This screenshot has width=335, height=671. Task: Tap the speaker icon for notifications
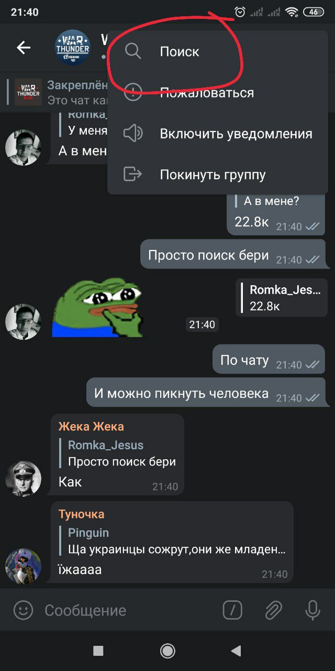coord(133,134)
